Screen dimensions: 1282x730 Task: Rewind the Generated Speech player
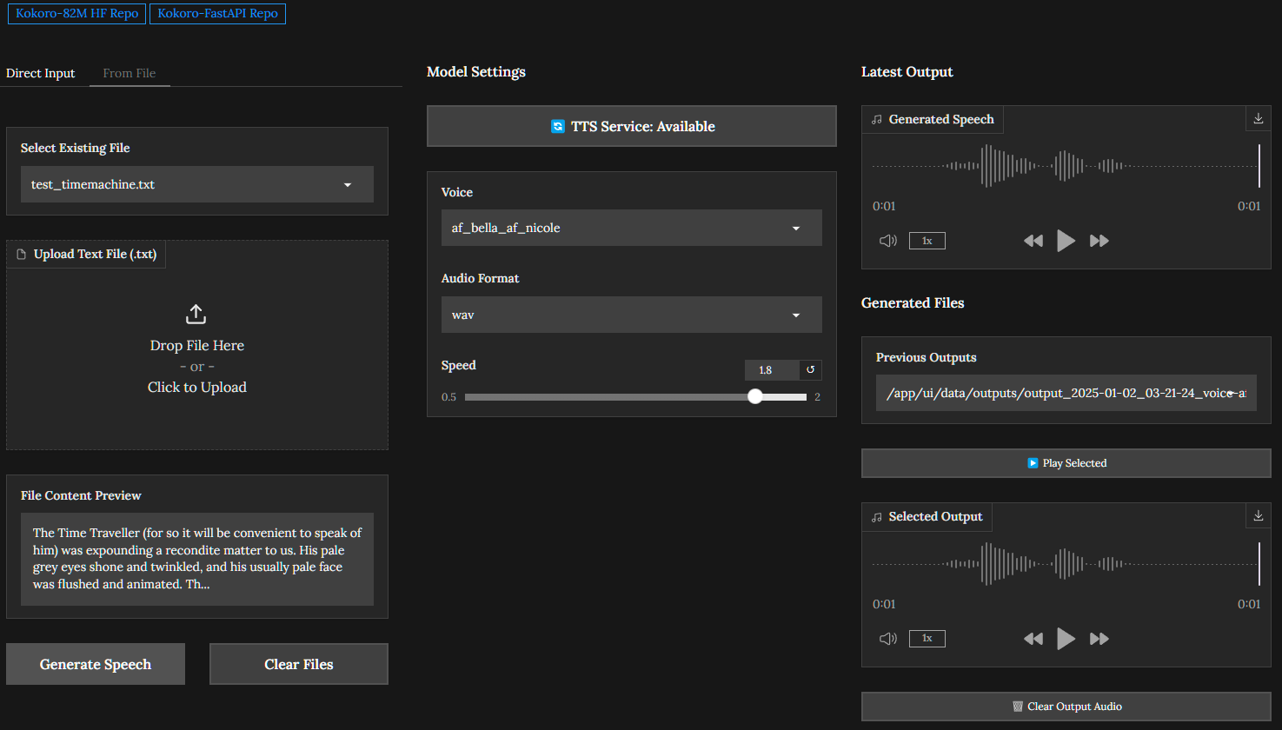[x=1033, y=241]
